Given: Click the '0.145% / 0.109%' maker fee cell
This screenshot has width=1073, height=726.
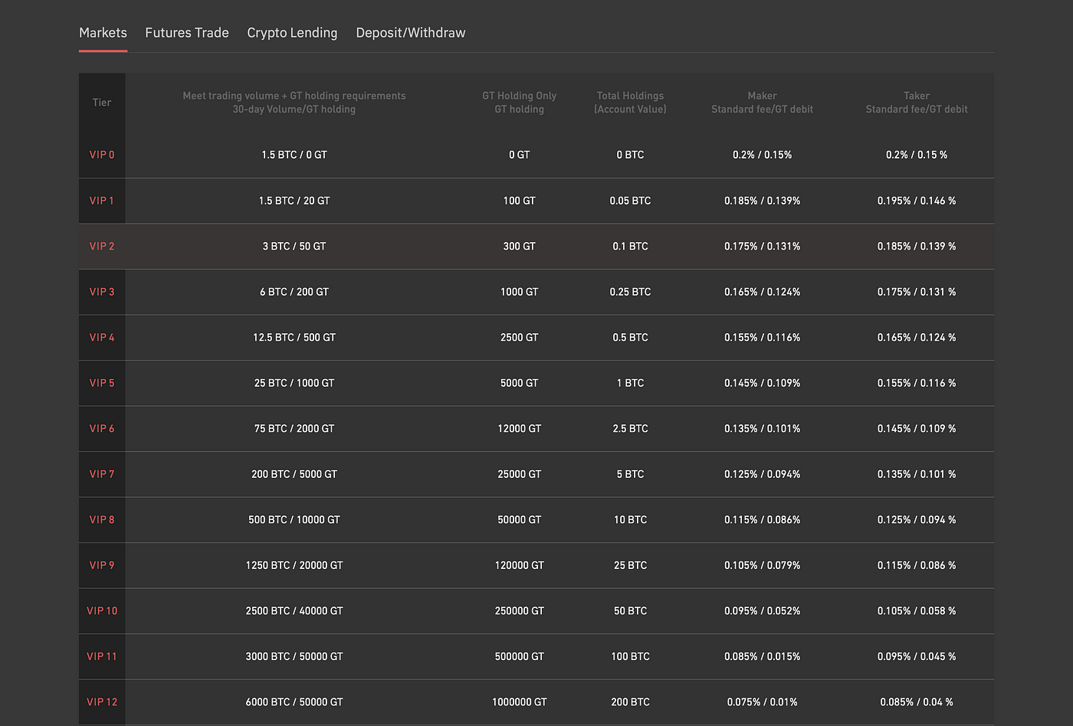Looking at the screenshot, I should pyautogui.click(x=763, y=383).
